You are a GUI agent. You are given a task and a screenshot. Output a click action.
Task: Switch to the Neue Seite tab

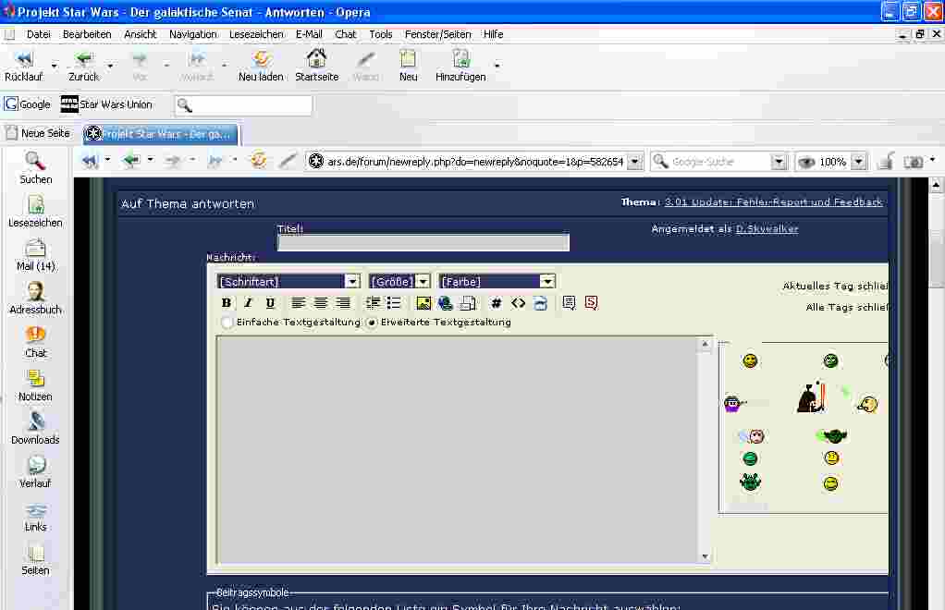click(x=39, y=133)
